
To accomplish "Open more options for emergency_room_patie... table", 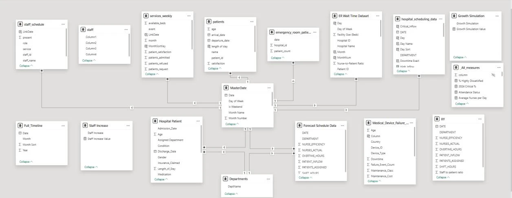I will click(314, 32).
